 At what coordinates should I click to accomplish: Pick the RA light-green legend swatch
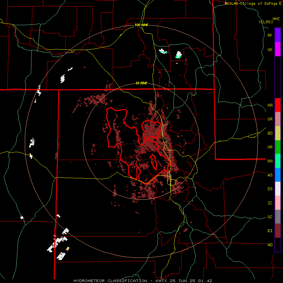click(278, 161)
